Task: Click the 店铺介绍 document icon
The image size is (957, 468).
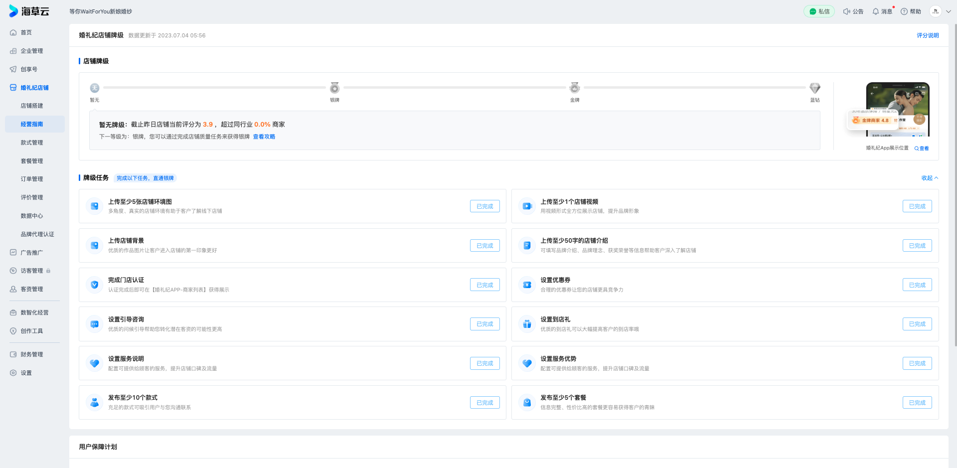Action: click(527, 245)
